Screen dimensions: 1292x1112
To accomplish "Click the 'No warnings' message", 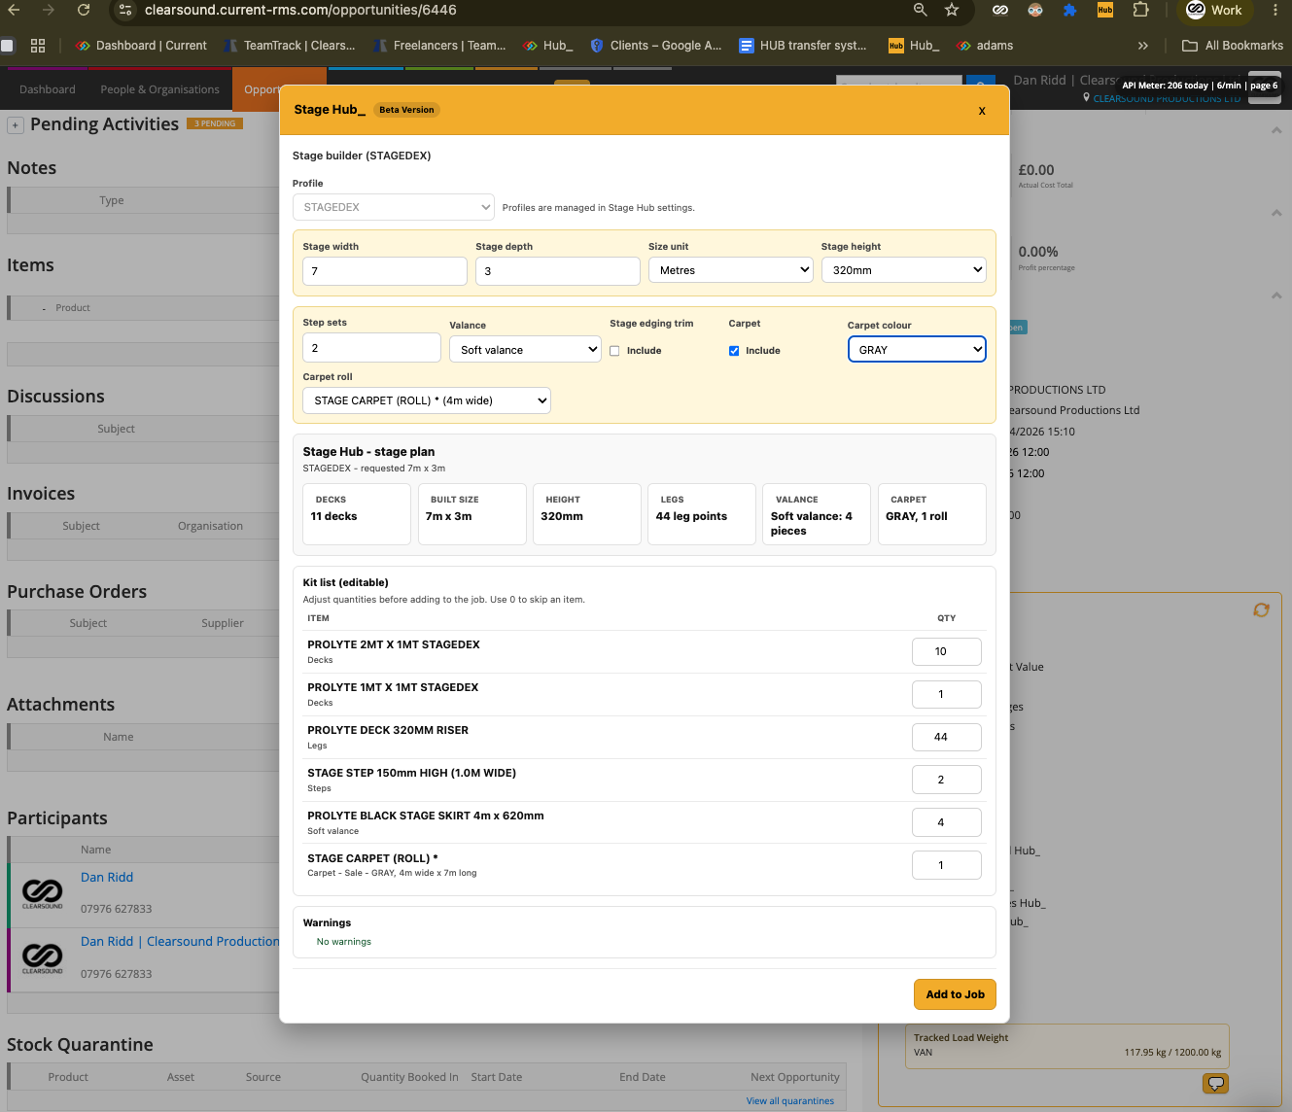I will pyautogui.click(x=344, y=942).
